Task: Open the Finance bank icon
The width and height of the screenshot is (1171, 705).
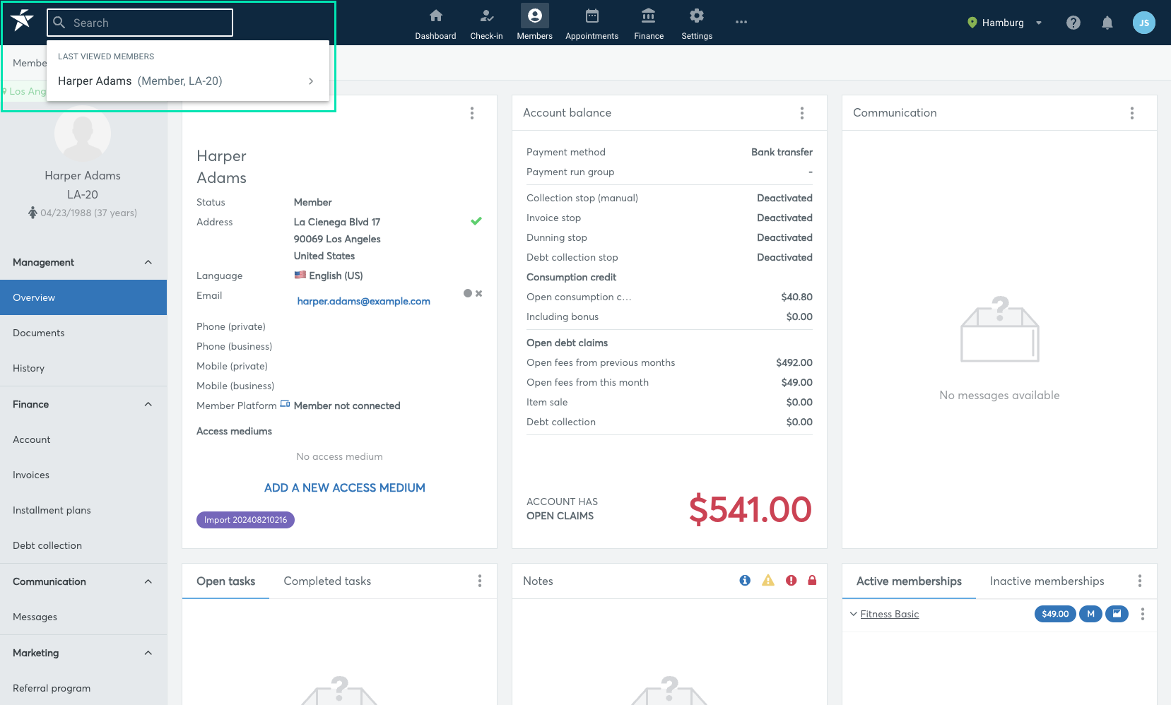Action: click(648, 16)
